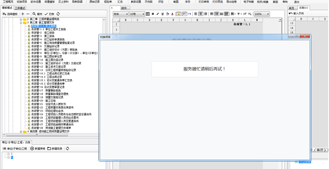Open the 宋体 font dropdown
329x169 pixels.
click(x=121, y=14)
